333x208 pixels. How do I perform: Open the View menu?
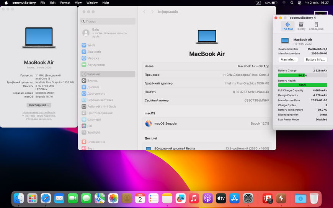point(78,3)
